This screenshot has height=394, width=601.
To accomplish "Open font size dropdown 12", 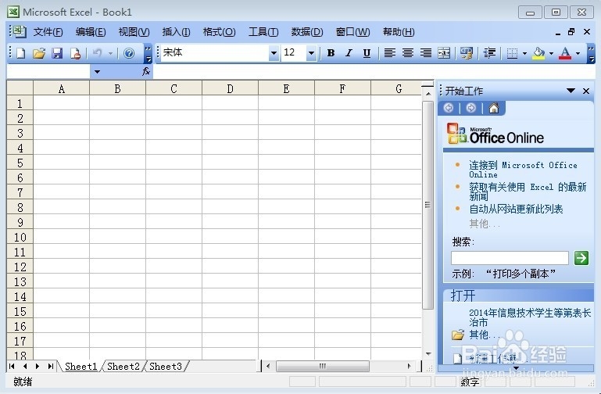I will pos(311,53).
